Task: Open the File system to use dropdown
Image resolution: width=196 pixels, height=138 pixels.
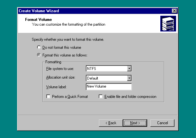Action: pos(129,68)
